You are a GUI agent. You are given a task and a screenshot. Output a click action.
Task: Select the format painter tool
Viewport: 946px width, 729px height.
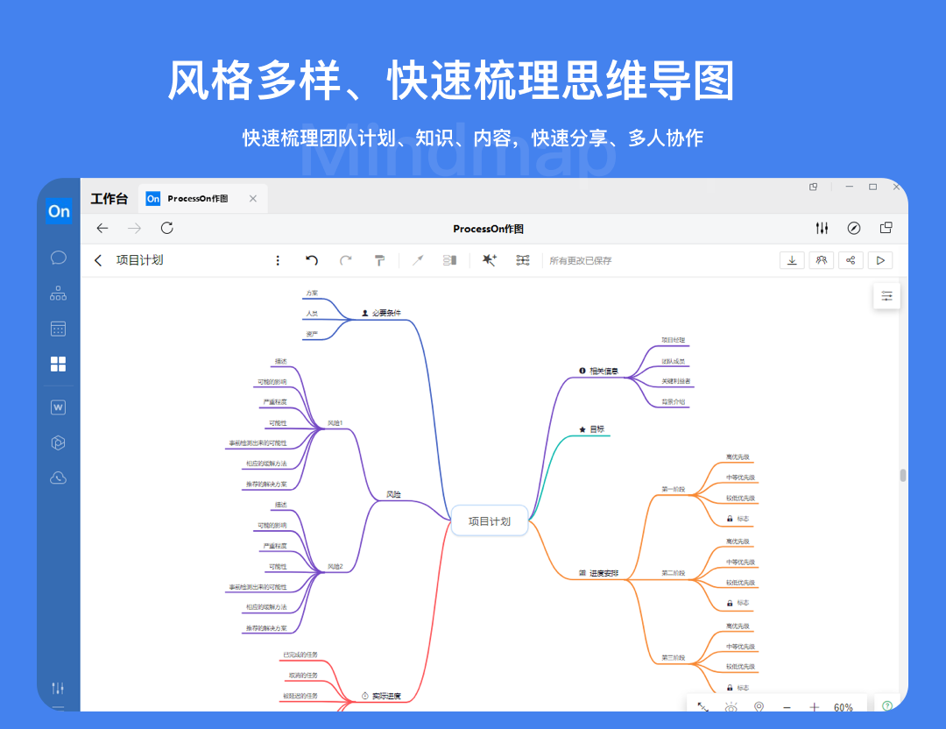tap(379, 260)
